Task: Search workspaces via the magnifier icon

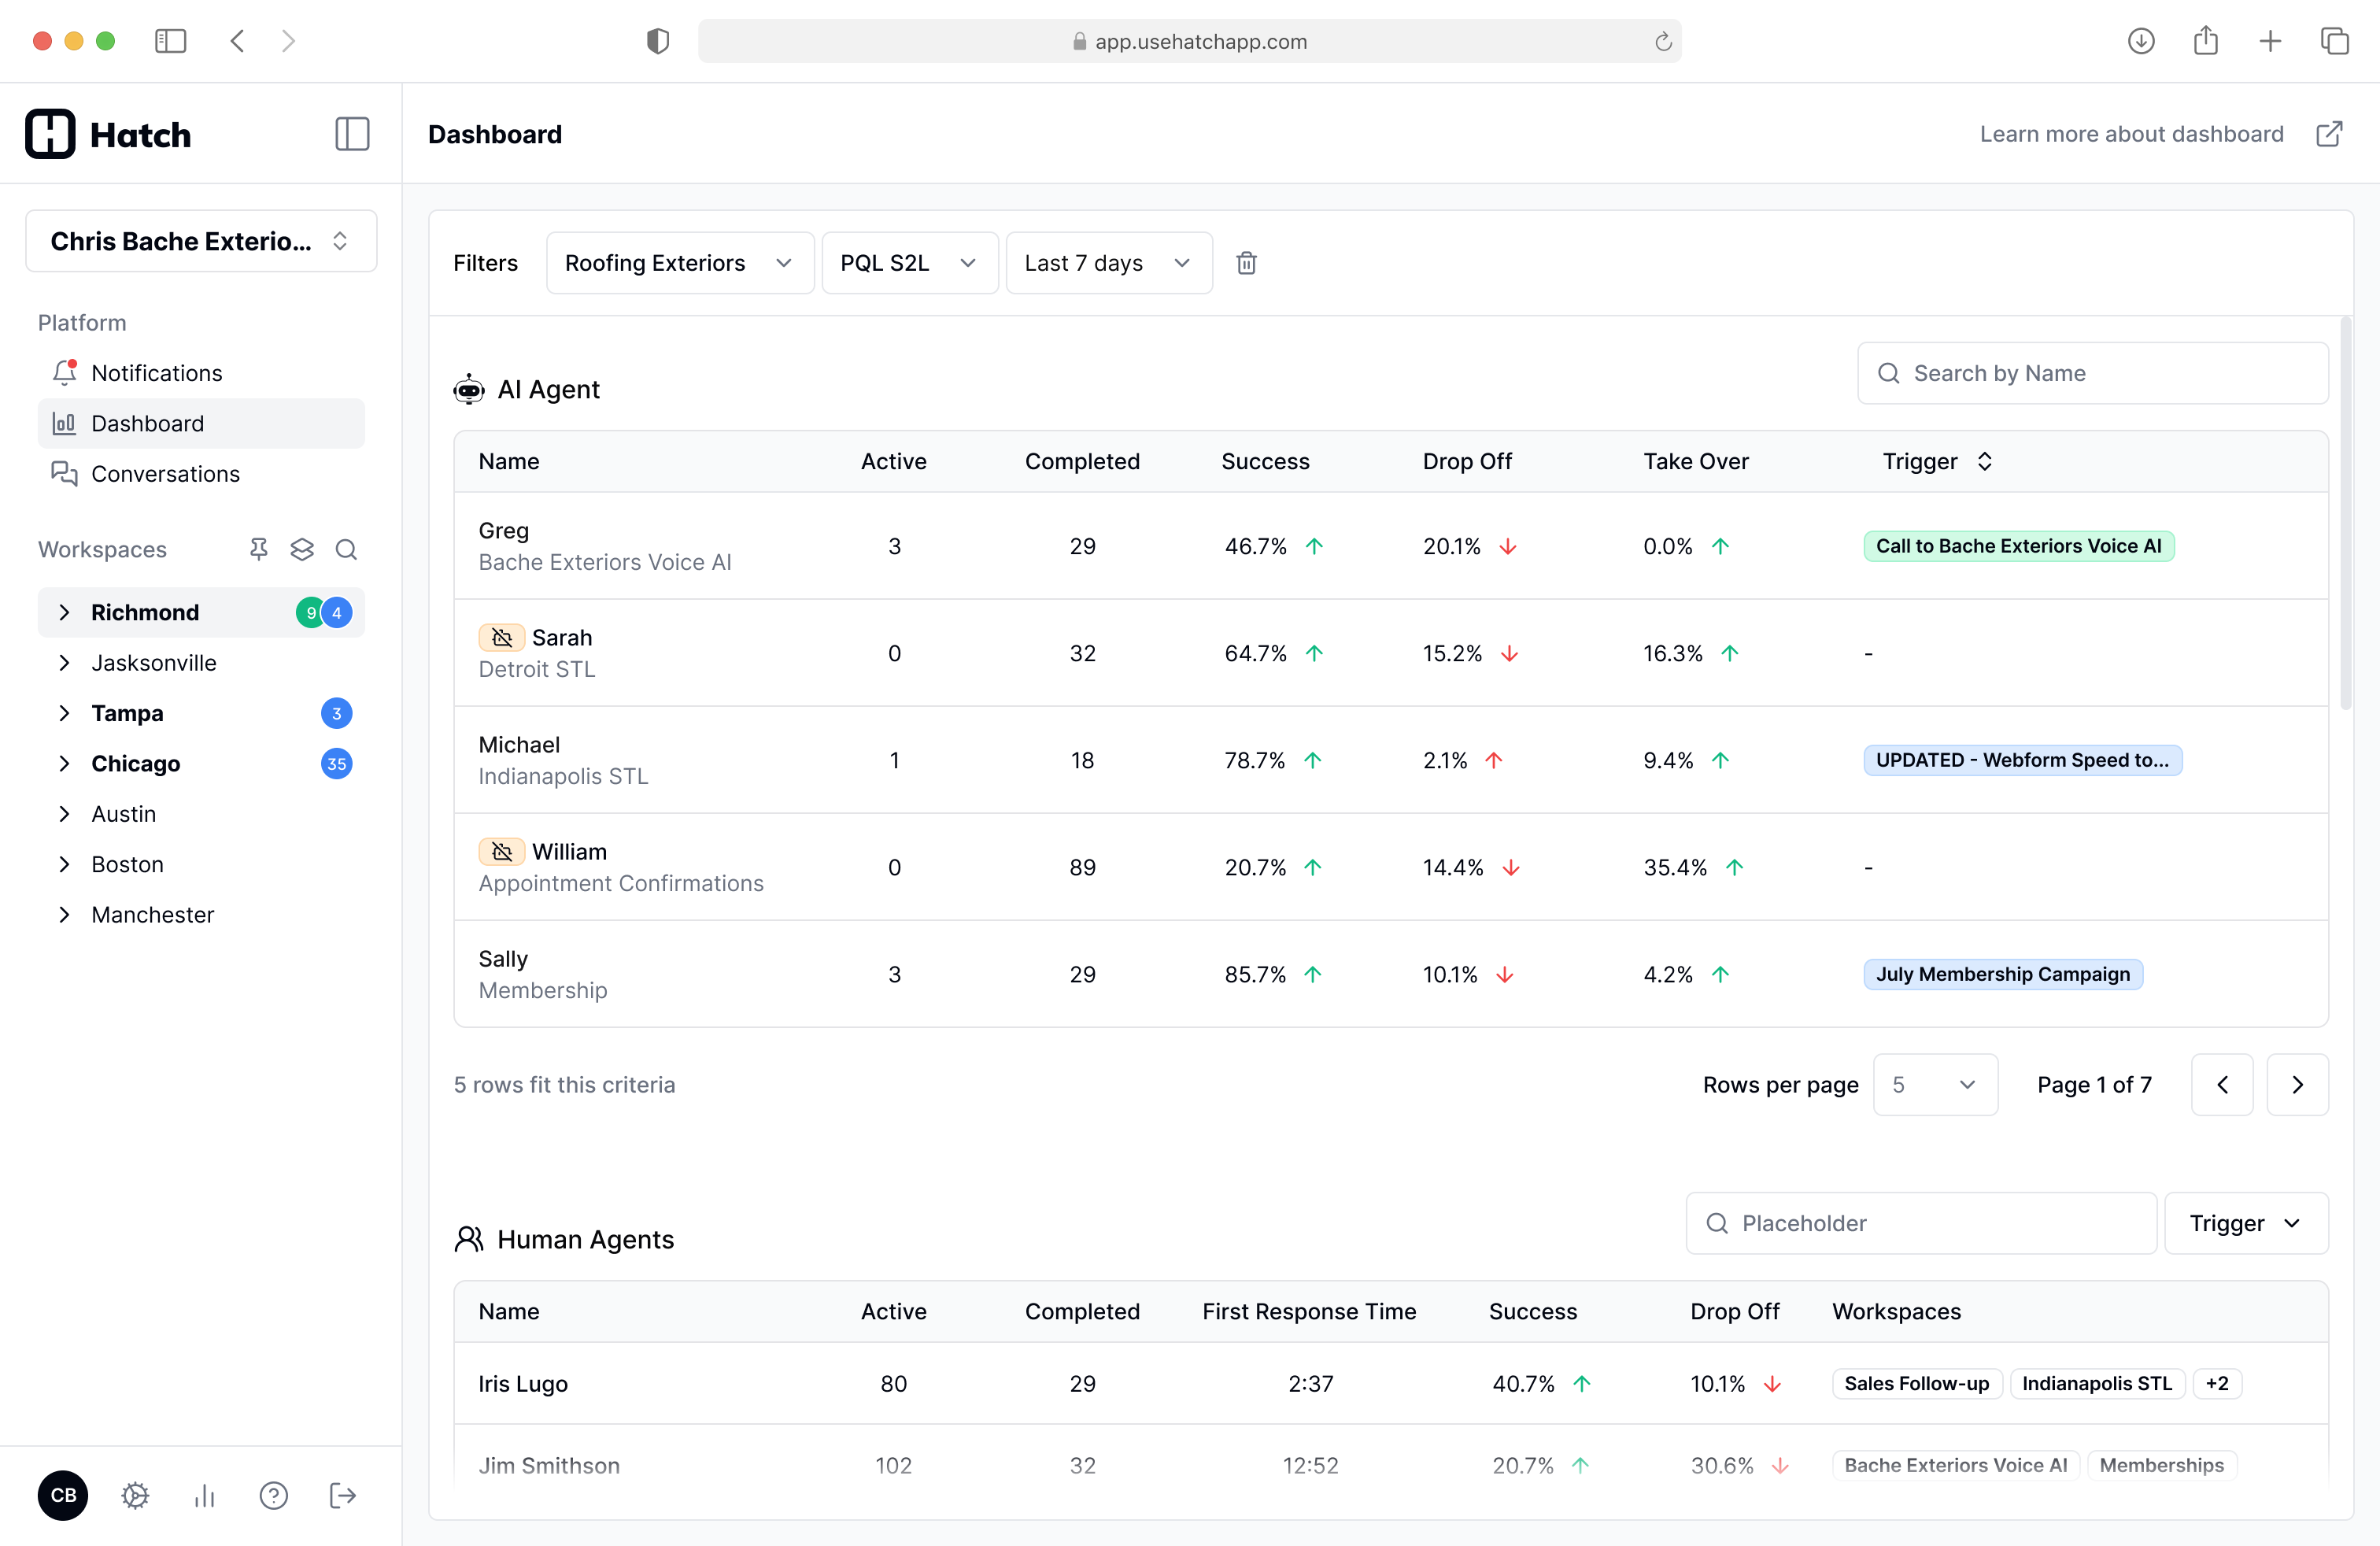Action: tap(346, 549)
